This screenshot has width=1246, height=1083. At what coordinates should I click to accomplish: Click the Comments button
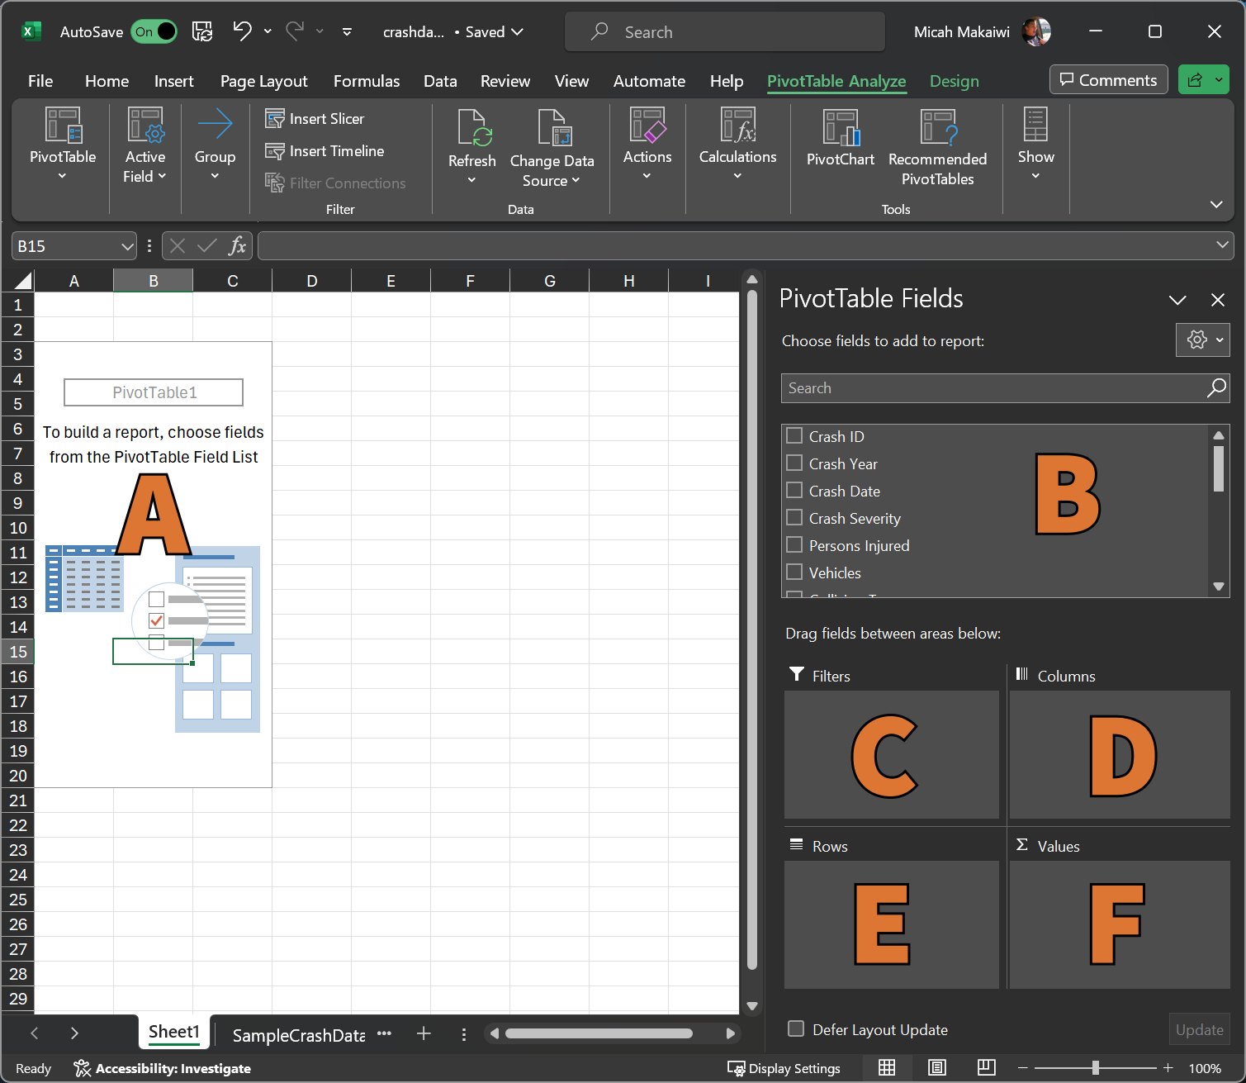[1108, 80]
